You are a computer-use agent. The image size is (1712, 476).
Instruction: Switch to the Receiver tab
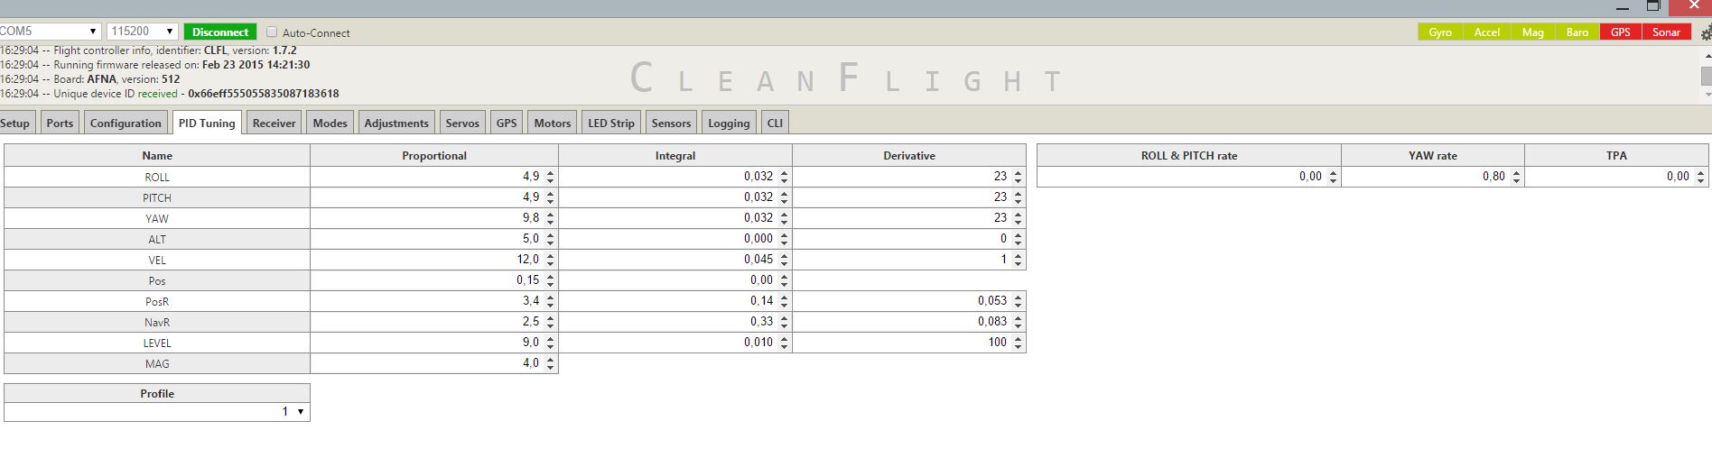274,124
